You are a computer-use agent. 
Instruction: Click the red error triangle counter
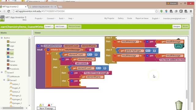[49, 105]
